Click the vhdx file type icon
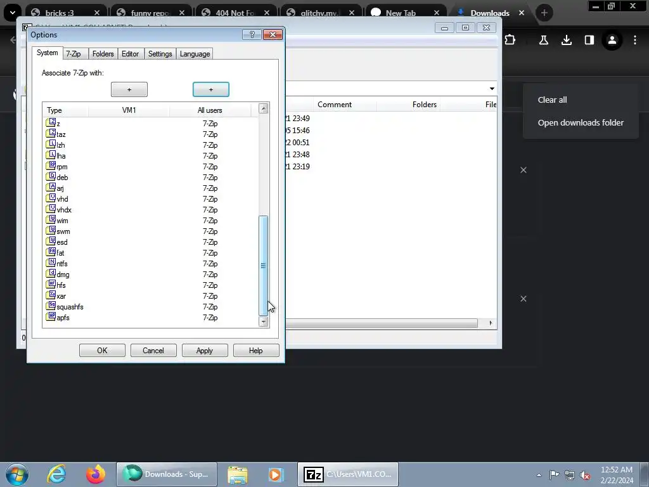649x487 pixels. click(51, 209)
